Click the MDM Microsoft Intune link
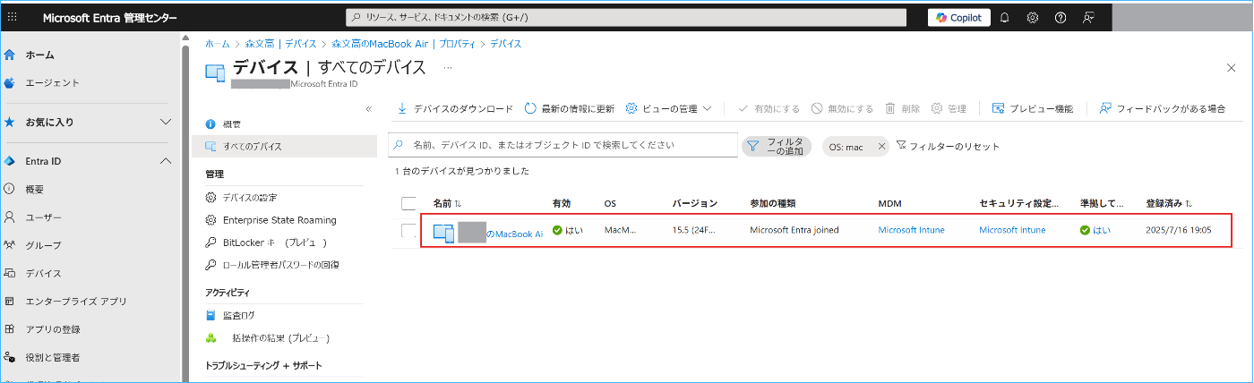Image resolution: width=1254 pixels, height=383 pixels. pos(911,230)
